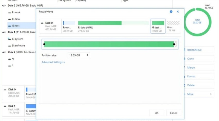Image resolution: width=219 pixels, height=121 pixels.
Task: Choose Merge in the right panel
Action: (199, 67)
